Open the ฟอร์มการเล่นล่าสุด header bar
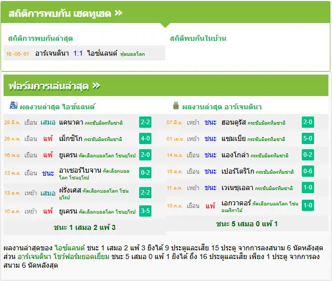 point(166,85)
